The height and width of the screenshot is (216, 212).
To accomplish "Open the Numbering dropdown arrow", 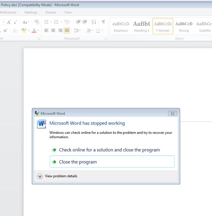I will (x=61, y=22).
